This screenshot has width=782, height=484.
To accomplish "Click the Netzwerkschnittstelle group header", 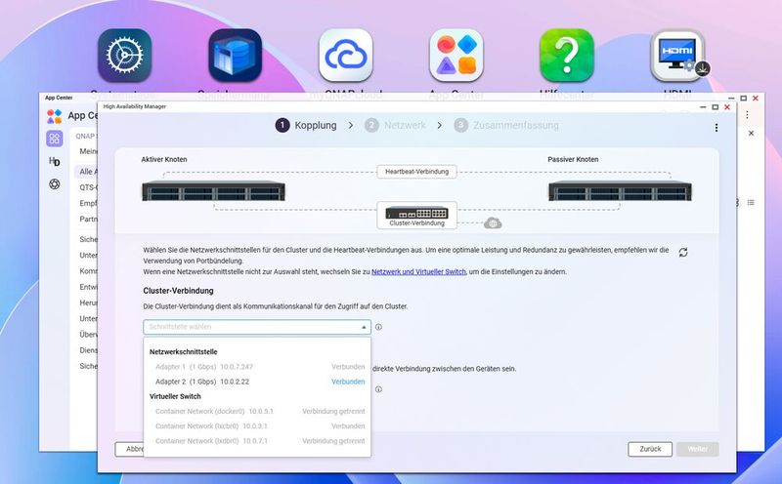I will click(x=184, y=352).
